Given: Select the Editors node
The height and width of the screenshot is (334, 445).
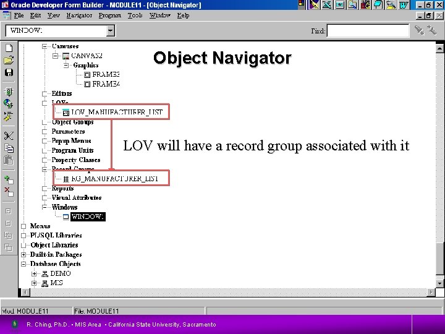Looking at the screenshot, I should coord(62,93).
